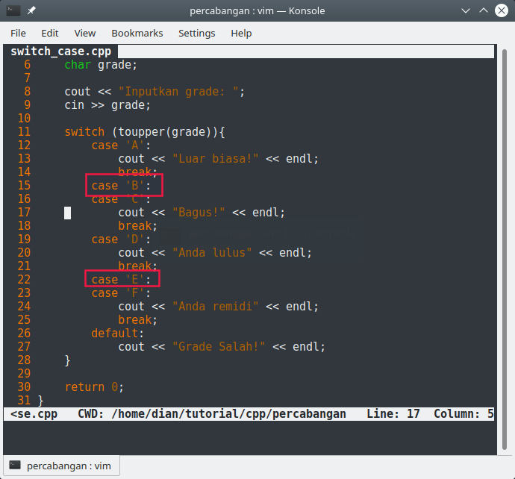Place cursor on highlighted case 'B' line
Viewport: 515px width, 479px height.
click(x=122, y=186)
